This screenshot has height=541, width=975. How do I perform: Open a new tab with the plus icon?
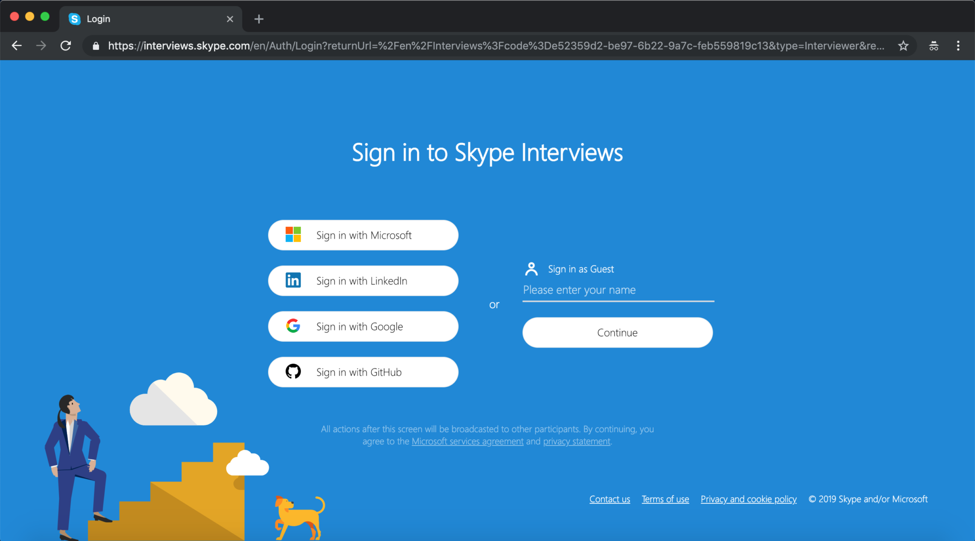(259, 19)
